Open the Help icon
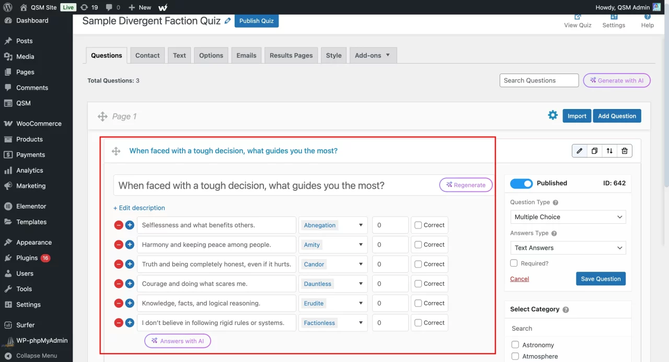 [x=648, y=17]
